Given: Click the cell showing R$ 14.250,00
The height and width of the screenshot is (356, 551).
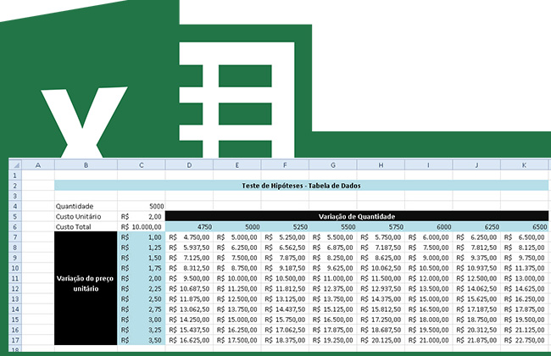Looking at the screenshot, I should [189, 320].
